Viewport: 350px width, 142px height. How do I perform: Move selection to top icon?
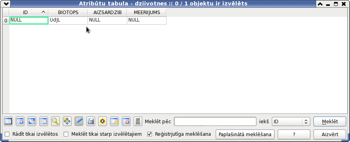click(x=20, y=121)
